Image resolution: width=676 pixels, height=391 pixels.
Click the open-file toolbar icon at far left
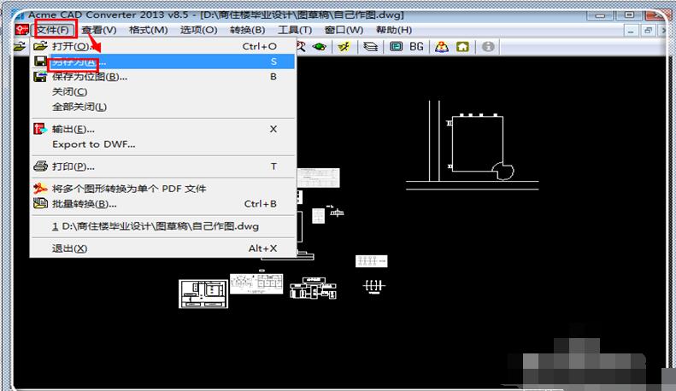19,46
